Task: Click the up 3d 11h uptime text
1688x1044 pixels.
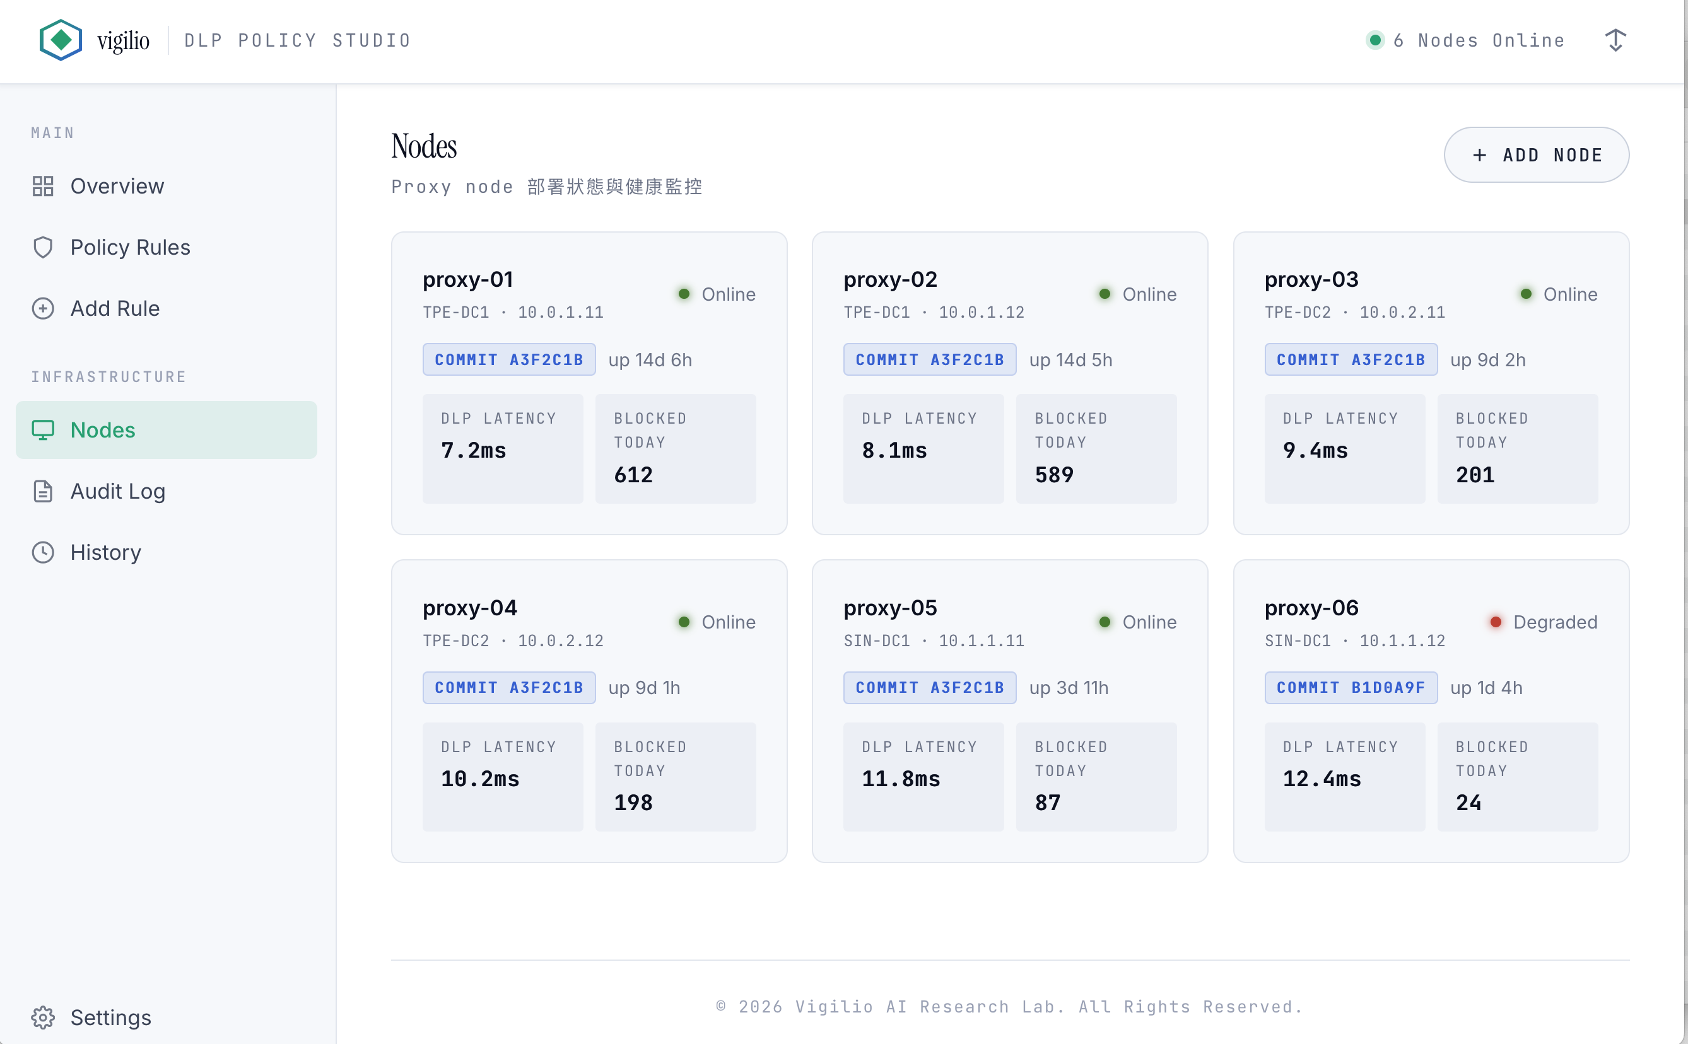Action: coord(1069,688)
